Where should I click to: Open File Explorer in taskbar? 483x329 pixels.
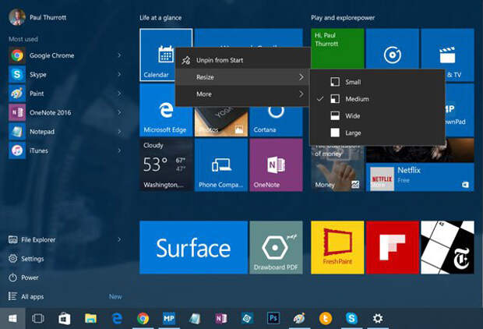(x=90, y=319)
